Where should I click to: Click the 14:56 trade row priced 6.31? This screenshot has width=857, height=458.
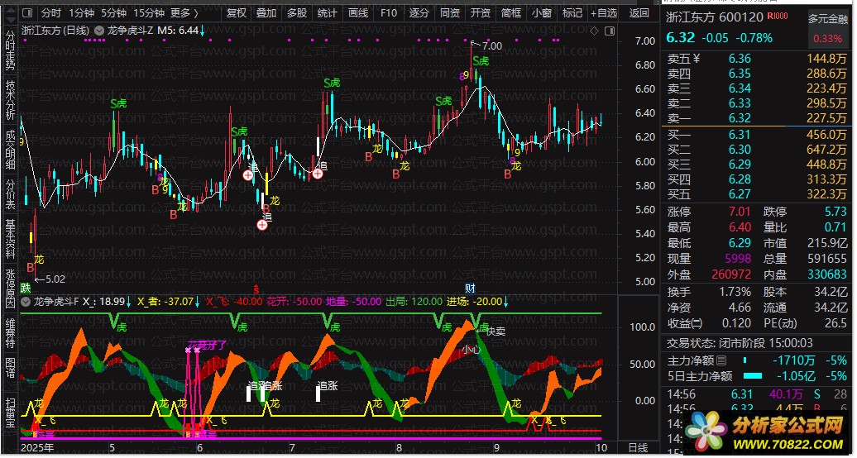click(758, 394)
